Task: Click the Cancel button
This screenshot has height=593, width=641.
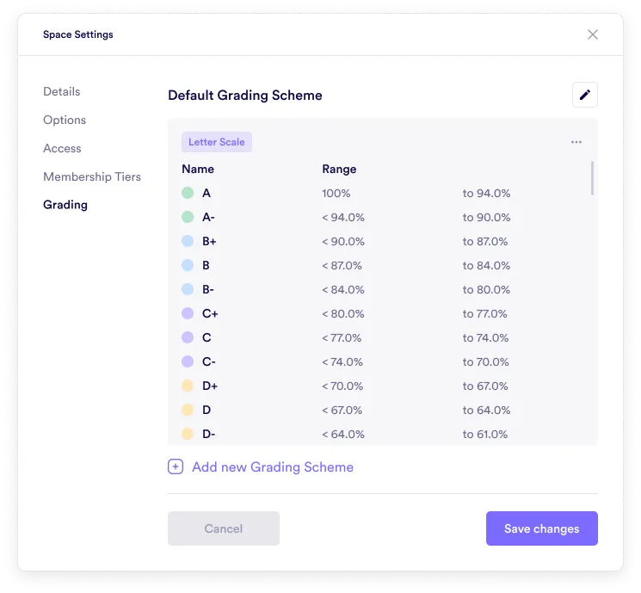Action: click(224, 528)
